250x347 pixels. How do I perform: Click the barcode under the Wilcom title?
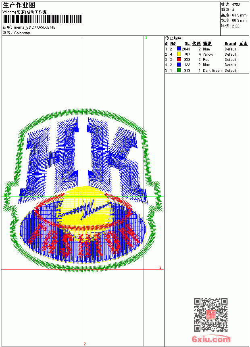point(42,19)
